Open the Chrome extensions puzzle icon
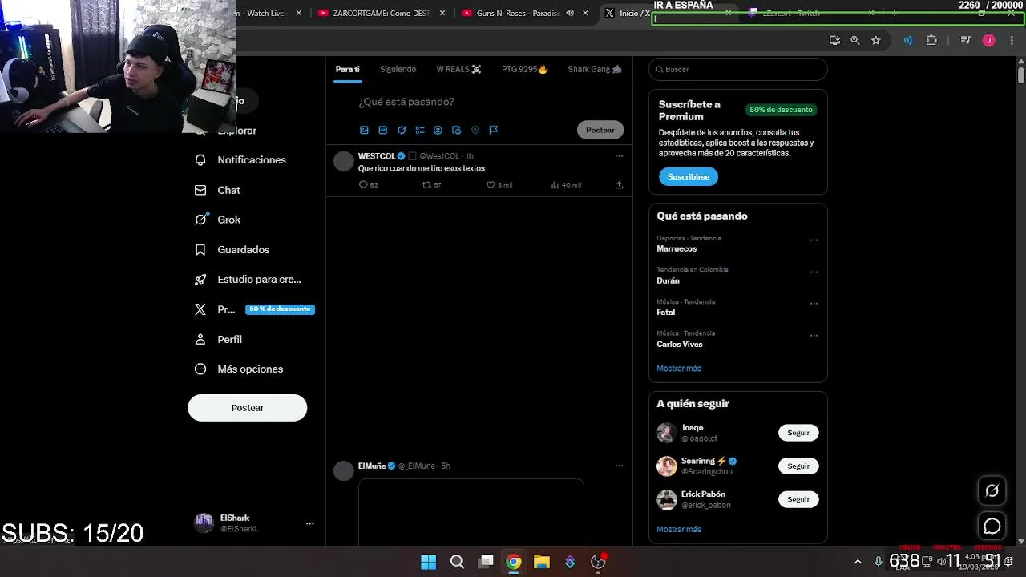This screenshot has width=1026, height=577. [x=931, y=40]
